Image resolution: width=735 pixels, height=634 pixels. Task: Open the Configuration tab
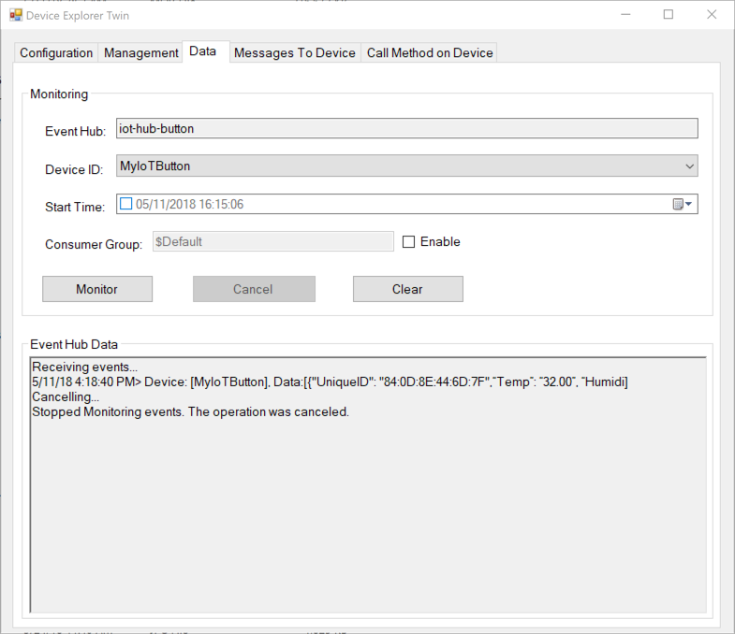56,53
